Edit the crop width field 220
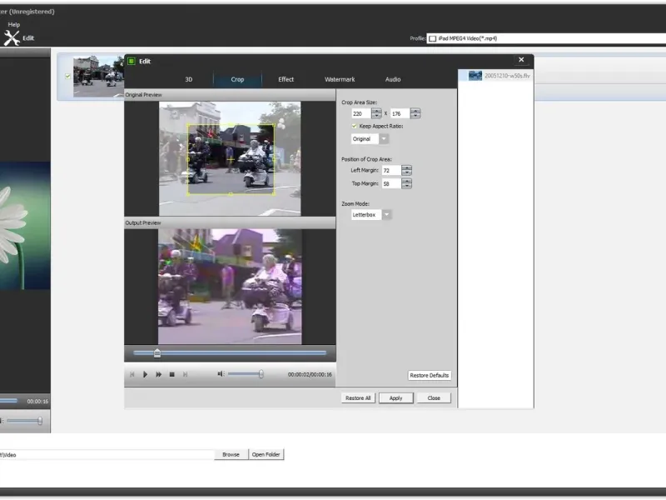Image resolution: width=666 pixels, height=500 pixels. coord(361,113)
